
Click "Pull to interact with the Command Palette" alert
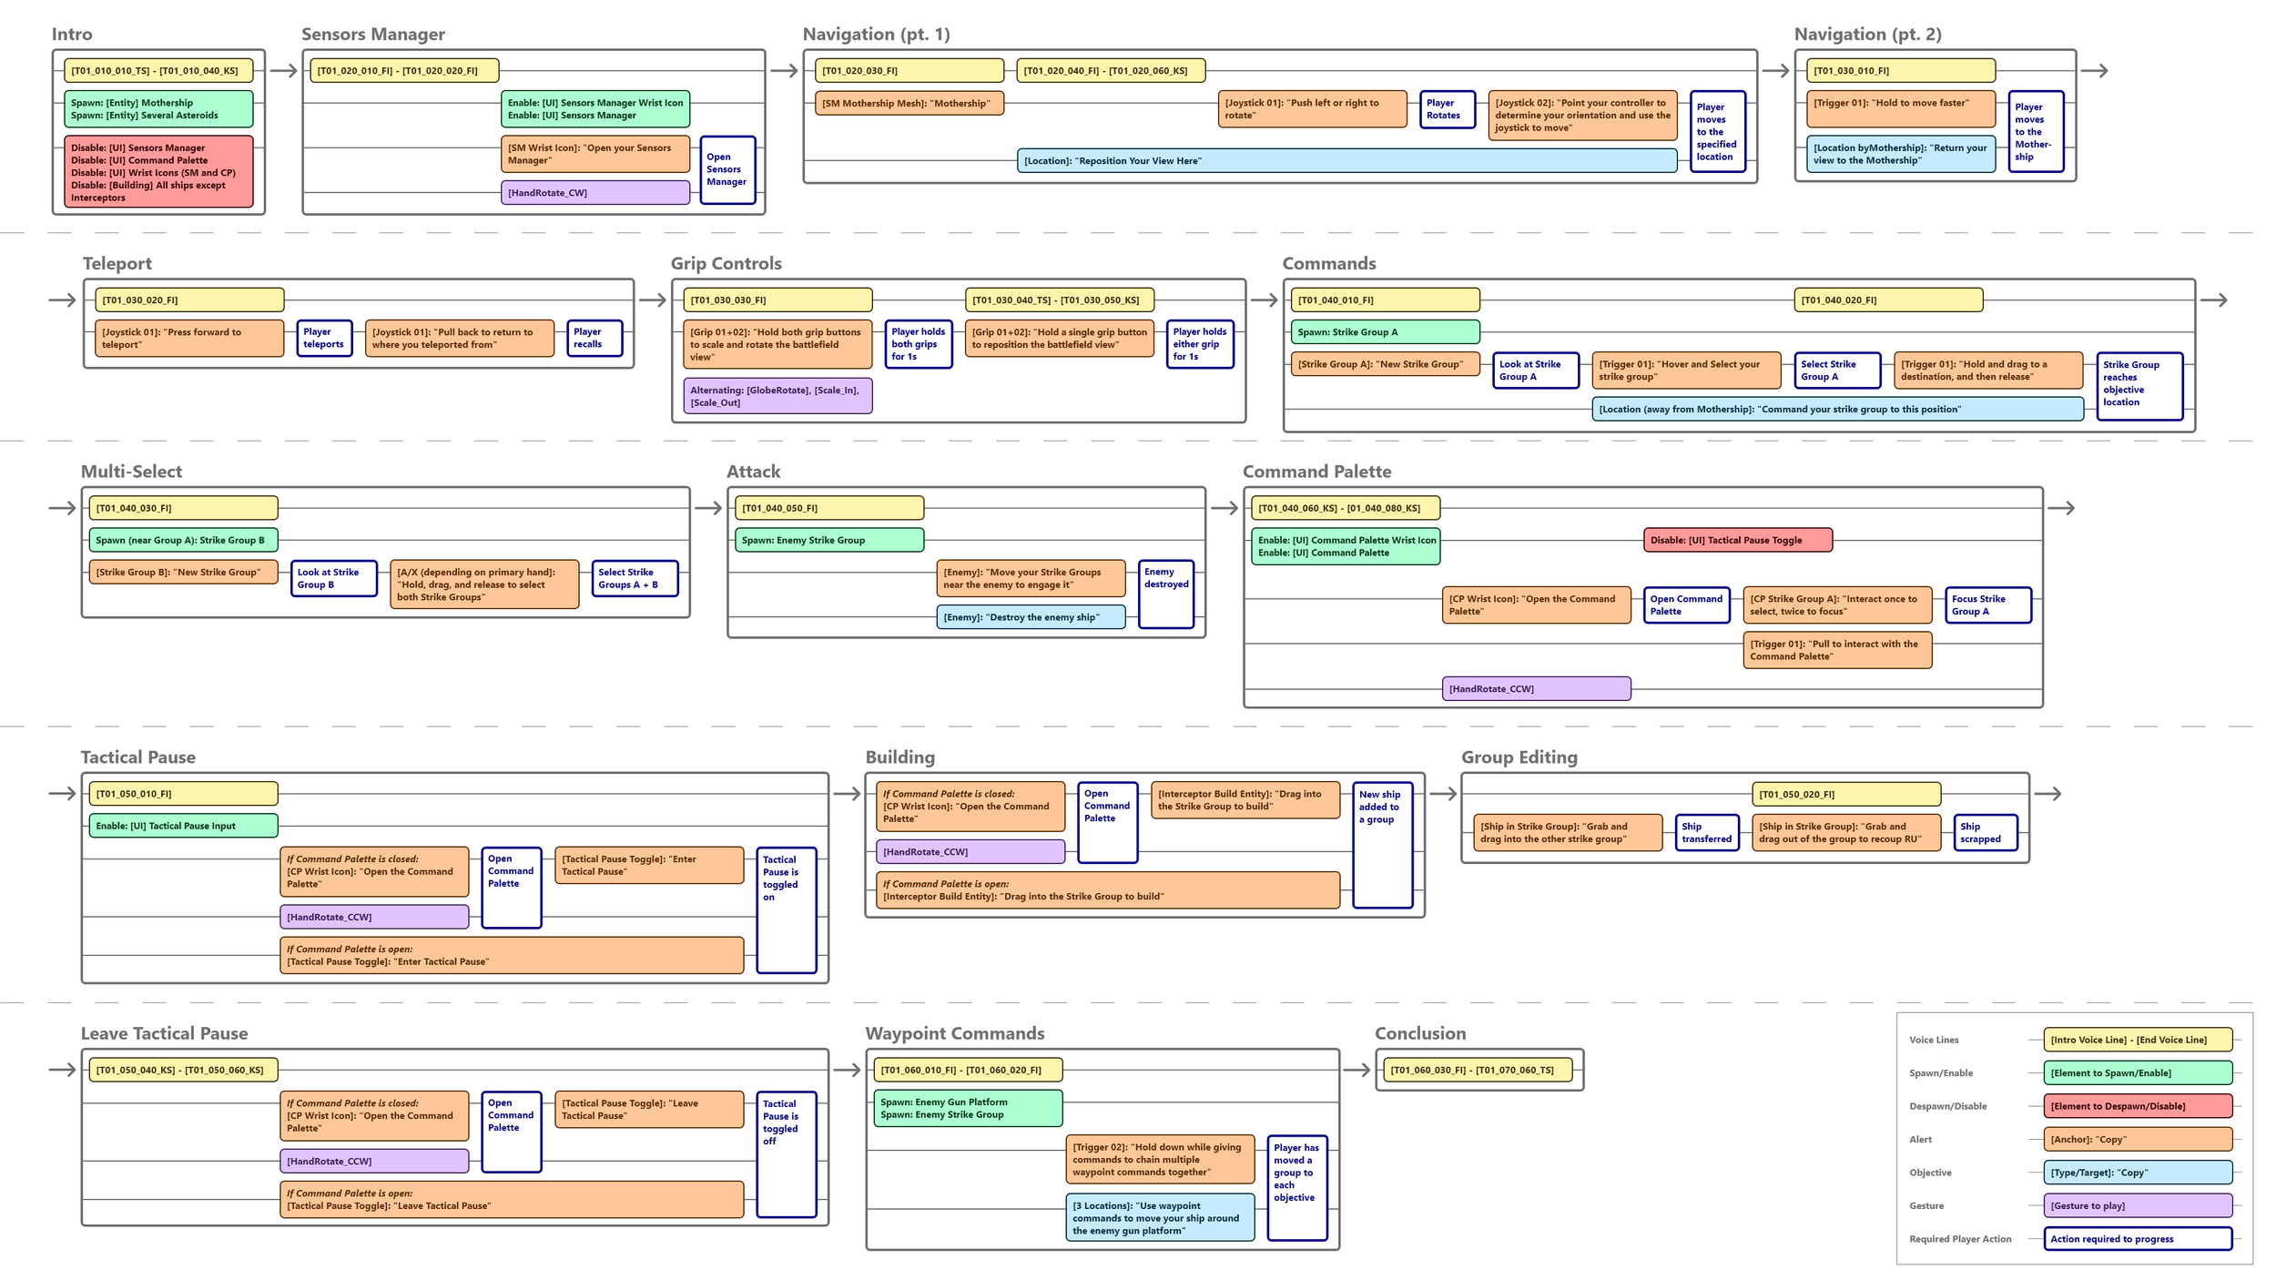(1837, 651)
